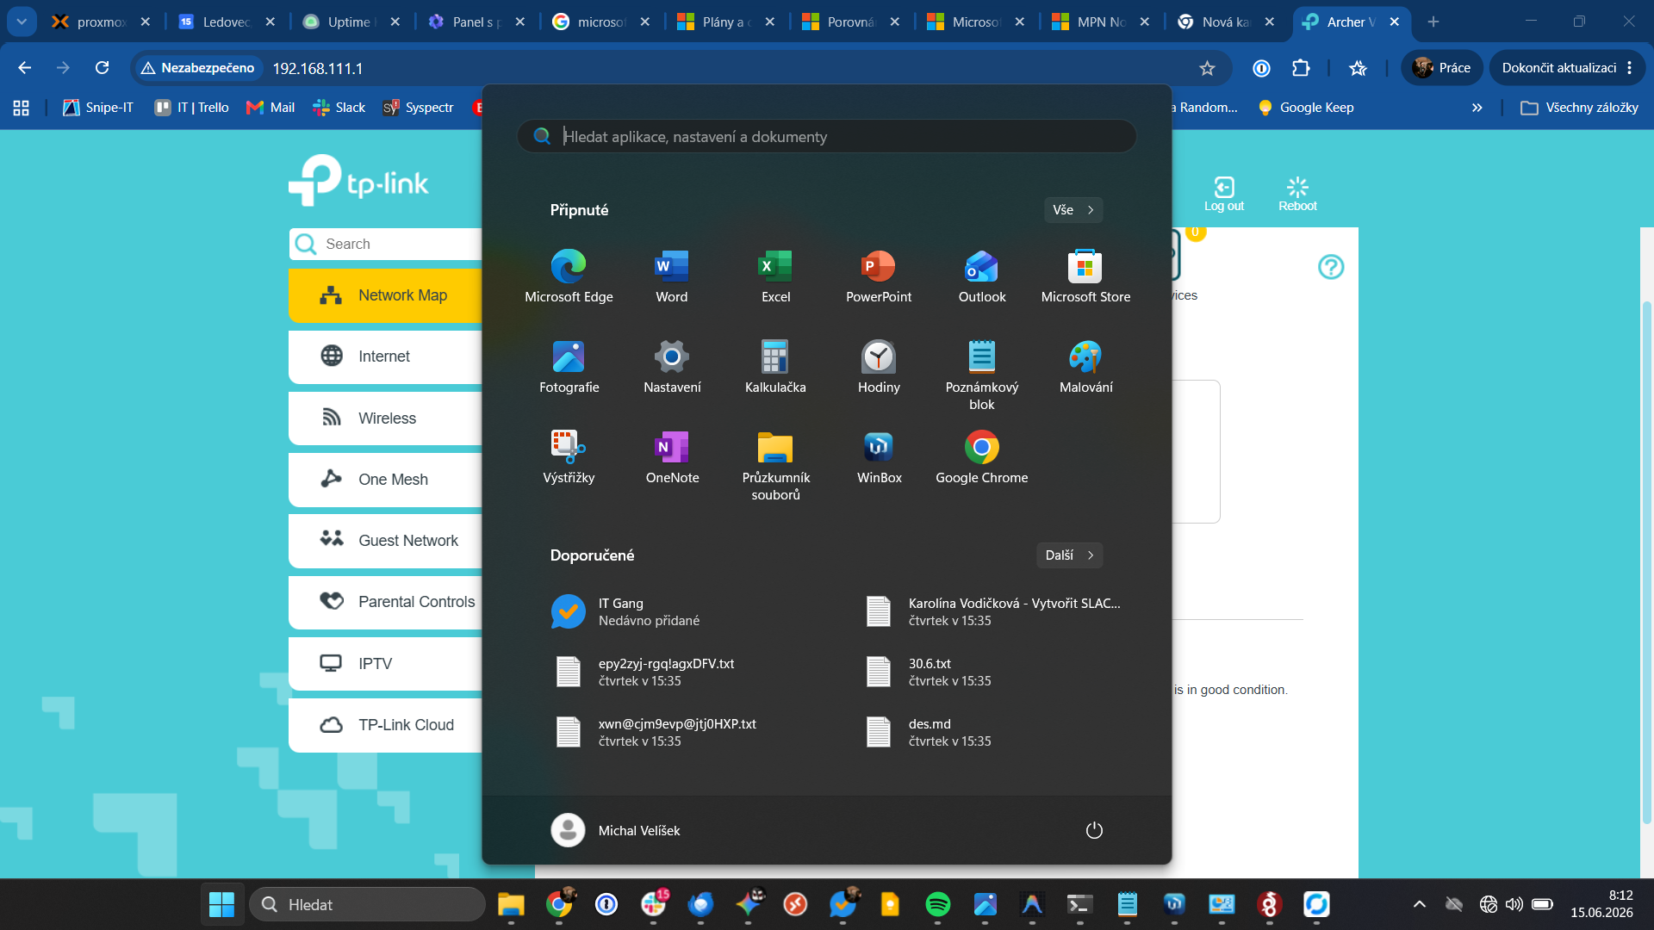
Task: Open the IPTV menu item
Action: (x=385, y=664)
